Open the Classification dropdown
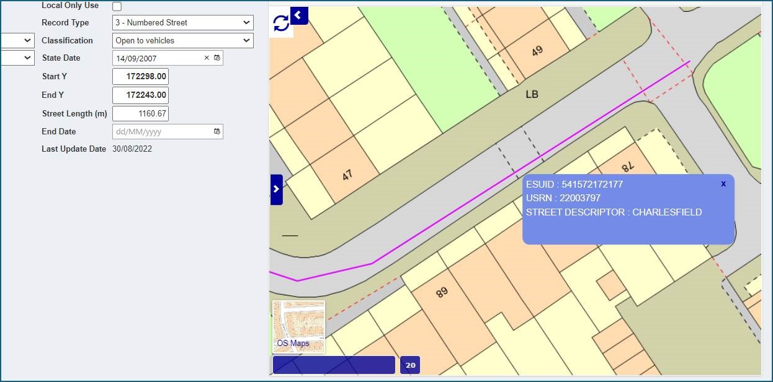The height and width of the screenshot is (382, 773). (183, 41)
